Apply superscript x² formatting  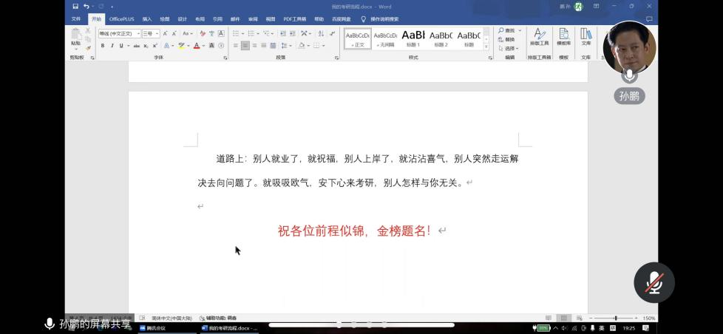155,46
